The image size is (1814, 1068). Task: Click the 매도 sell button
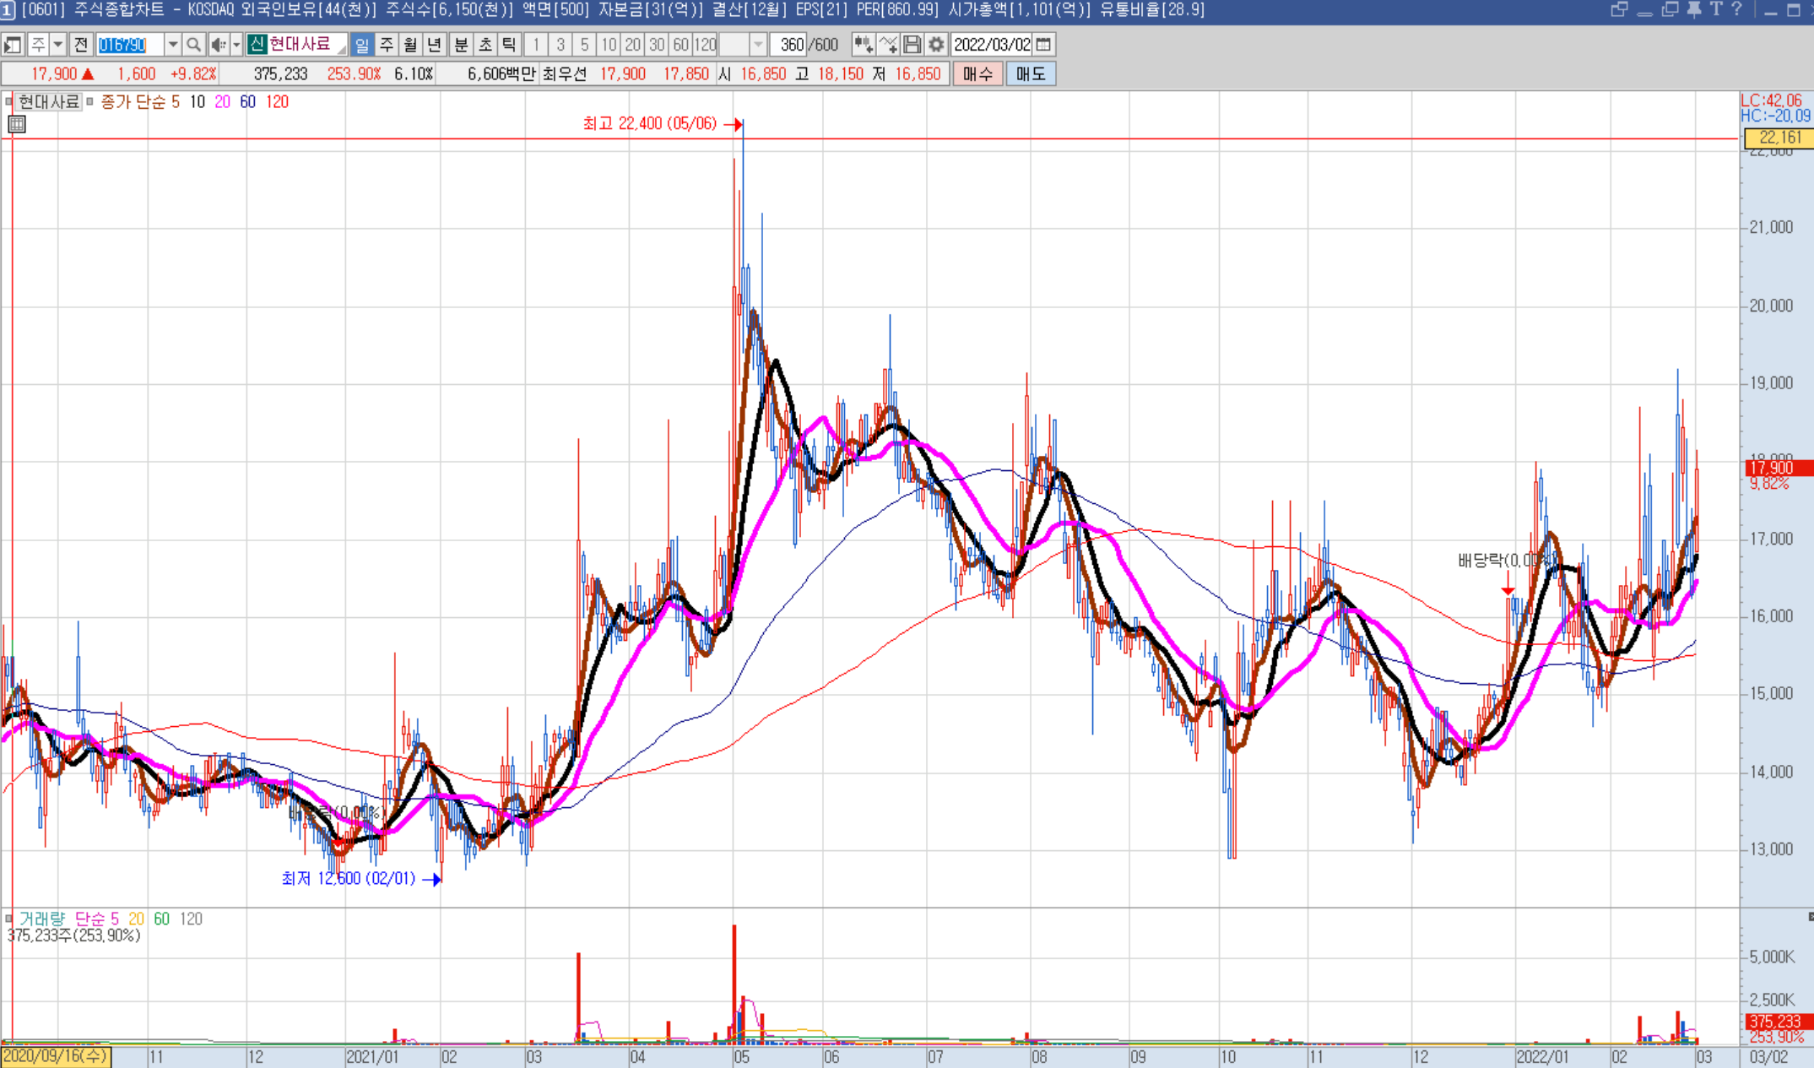pyautogui.click(x=1031, y=73)
